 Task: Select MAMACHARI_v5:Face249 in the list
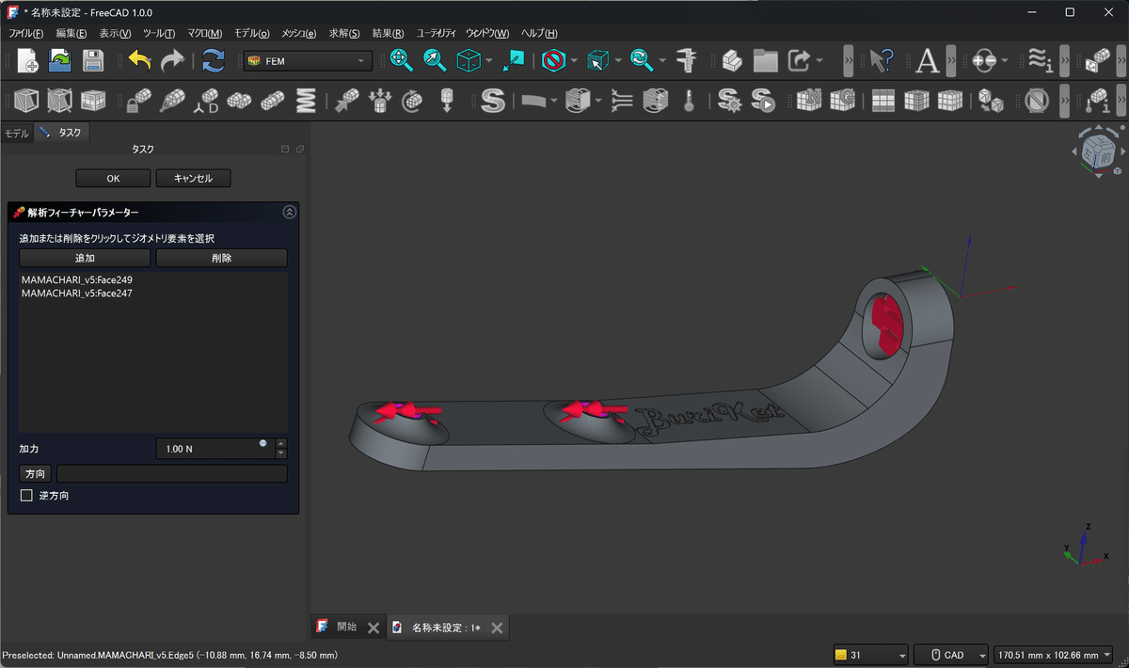click(x=76, y=279)
